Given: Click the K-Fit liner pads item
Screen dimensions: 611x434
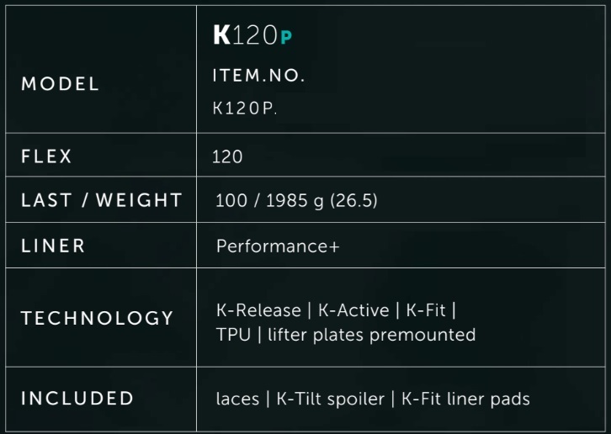Looking at the screenshot, I should (465, 399).
